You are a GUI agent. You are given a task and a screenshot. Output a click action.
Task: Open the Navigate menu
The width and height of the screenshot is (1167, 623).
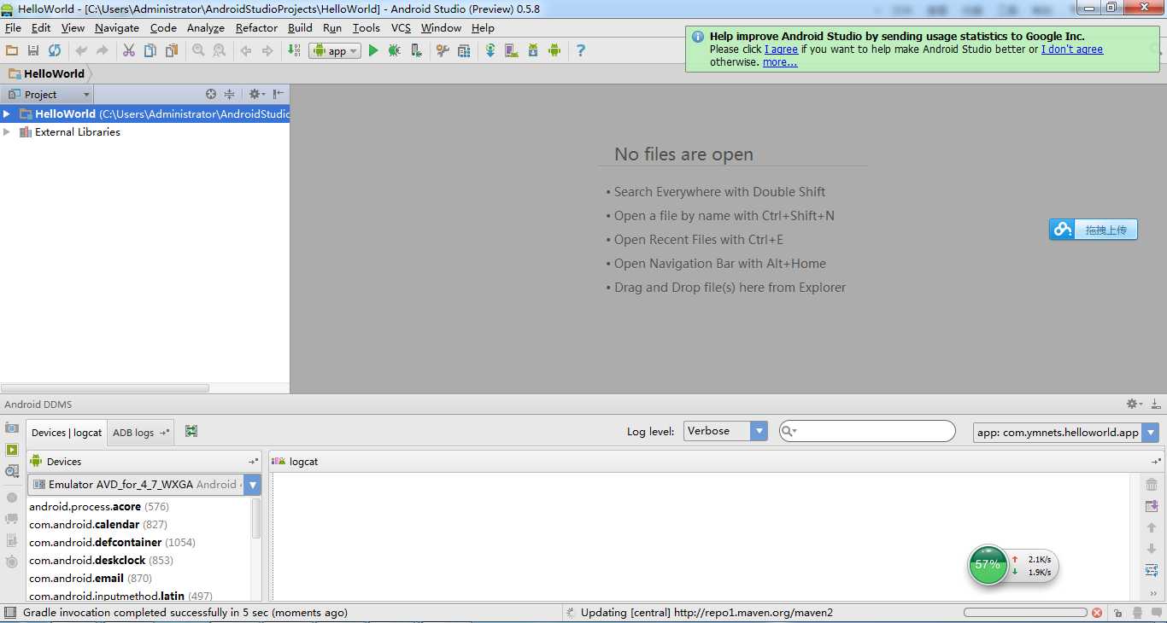pyautogui.click(x=117, y=28)
